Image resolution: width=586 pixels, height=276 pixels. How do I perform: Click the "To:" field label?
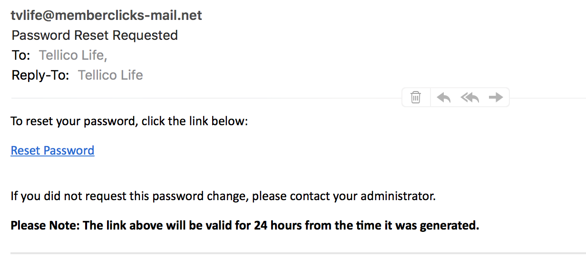(21, 55)
